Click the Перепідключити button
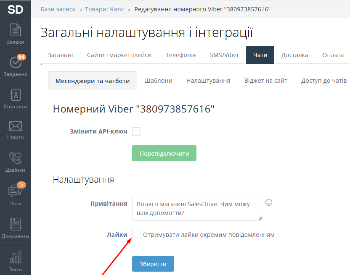This screenshot has width=350, height=275. coord(164,153)
